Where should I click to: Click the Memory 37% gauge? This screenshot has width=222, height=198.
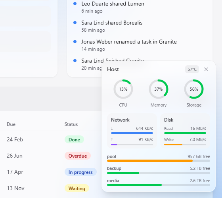159,89
